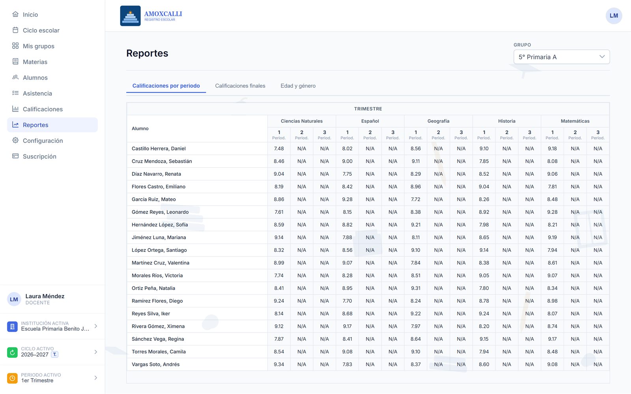Image resolution: width=631 pixels, height=394 pixels.
Task: Navigate to Suscripción in the sidebar
Action: 52,156
